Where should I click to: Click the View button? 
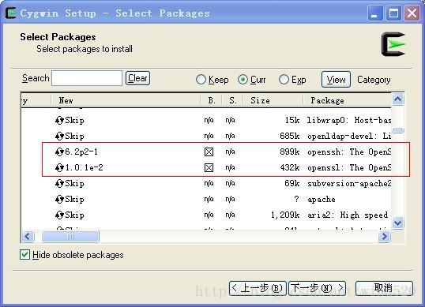(336, 80)
